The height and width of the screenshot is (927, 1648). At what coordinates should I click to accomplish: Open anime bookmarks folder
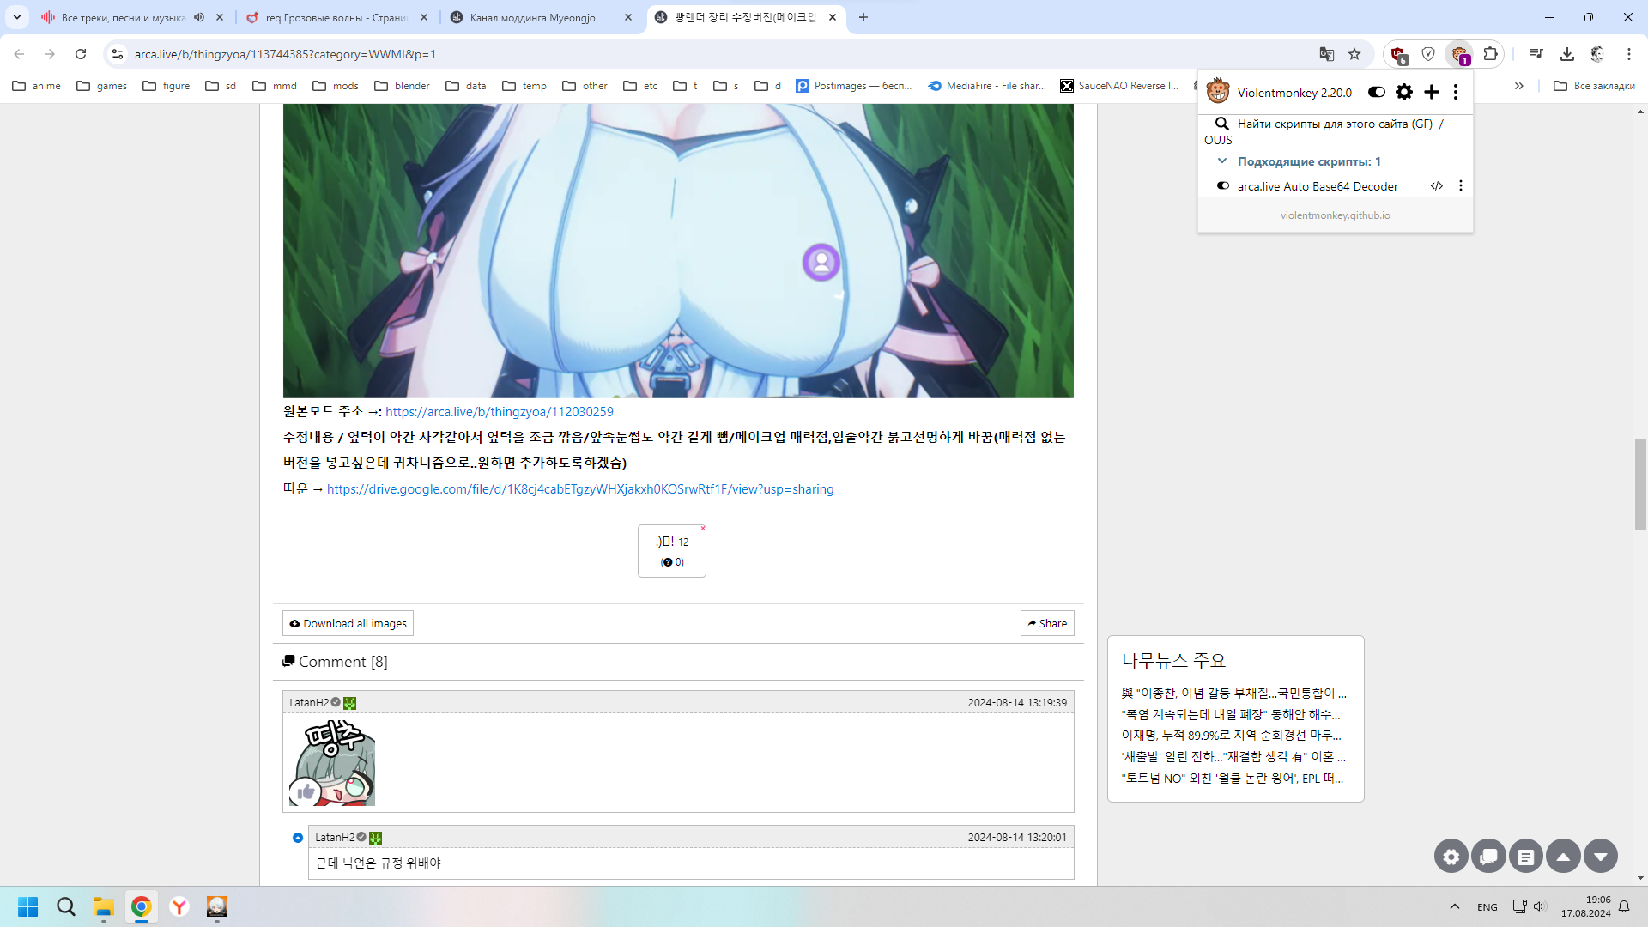point(36,86)
